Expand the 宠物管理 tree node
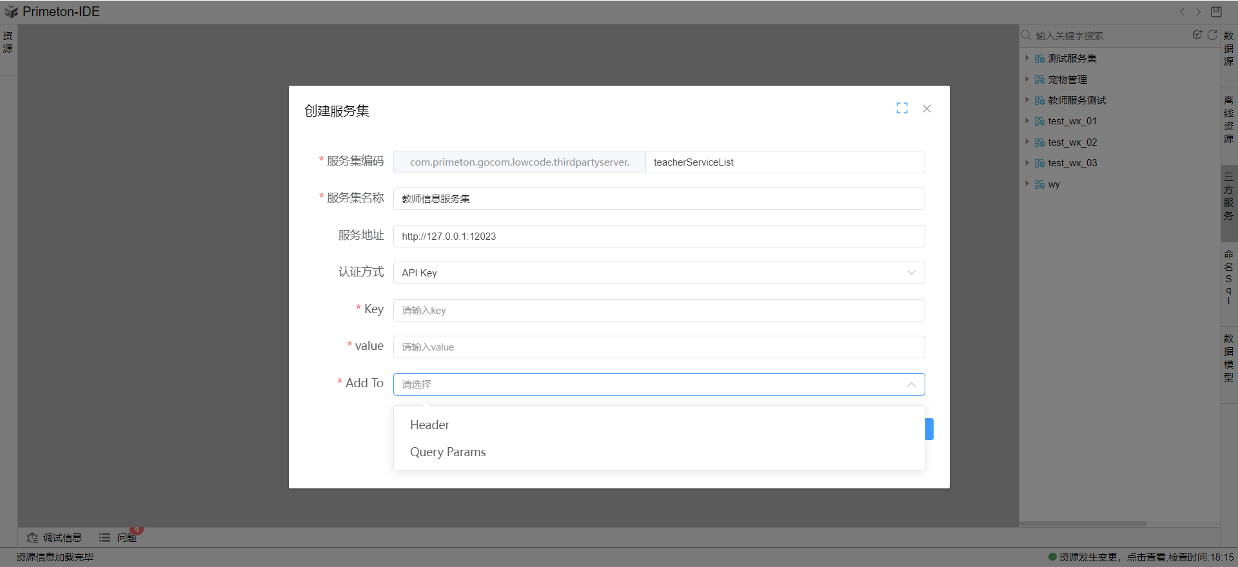Image resolution: width=1238 pixels, height=567 pixels. 1027,79
